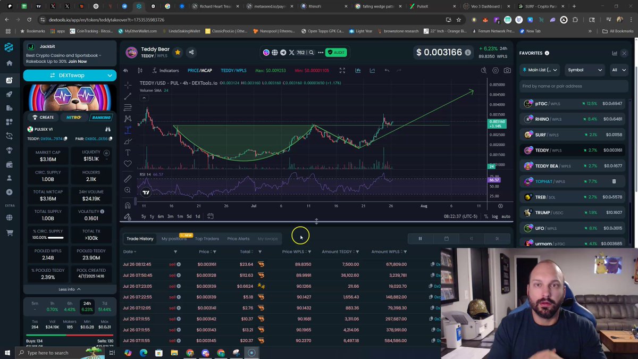Screen dimensions: 638x359
Task: Take a chart snapshot with camera icon
Action: 507,70
